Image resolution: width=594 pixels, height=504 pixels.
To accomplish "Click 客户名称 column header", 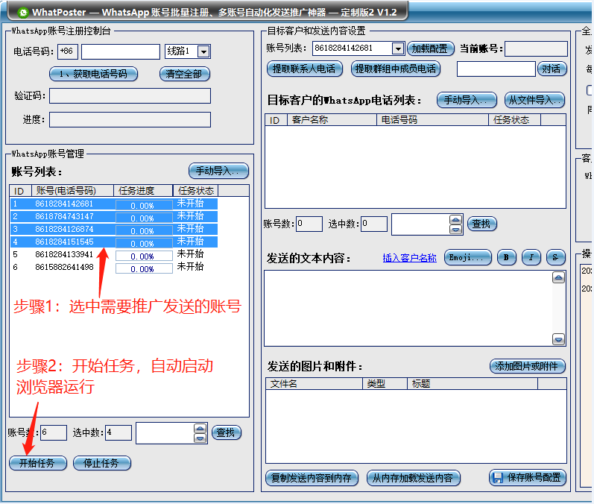I will pos(332,120).
